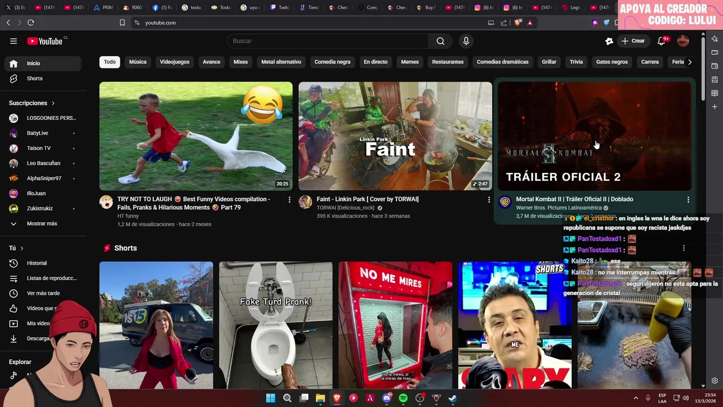Go back using the browser back arrow
Viewport: 723px width, 407px height.
(8, 23)
